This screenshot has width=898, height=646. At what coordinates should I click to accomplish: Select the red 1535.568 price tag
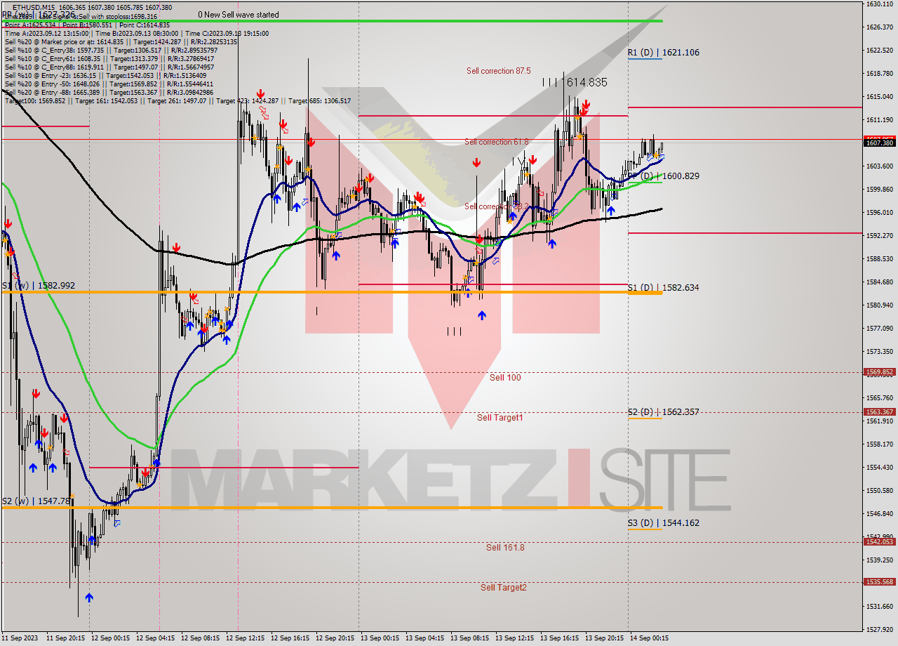pyautogui.click(x=879, y=582)
